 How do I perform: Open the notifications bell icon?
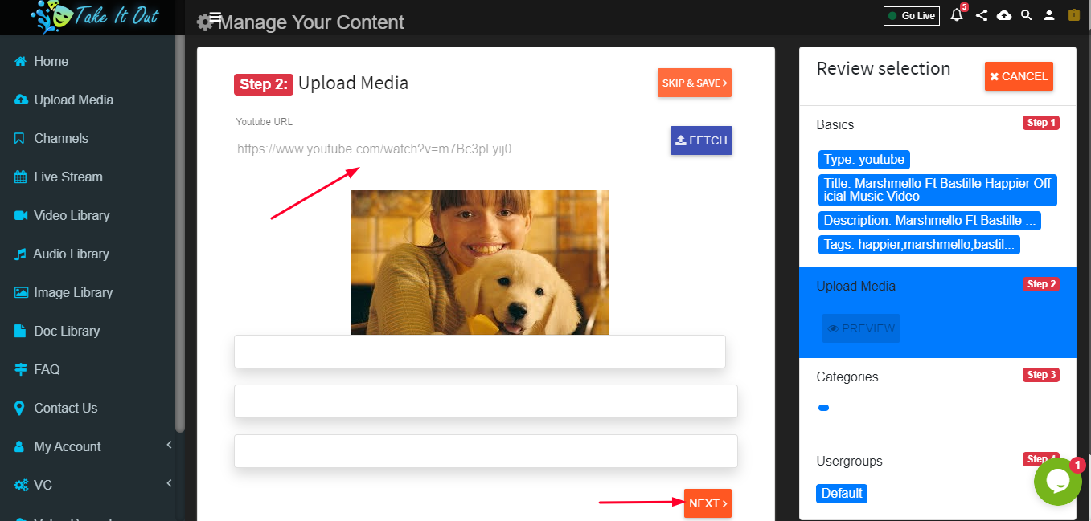click(957, 15)
